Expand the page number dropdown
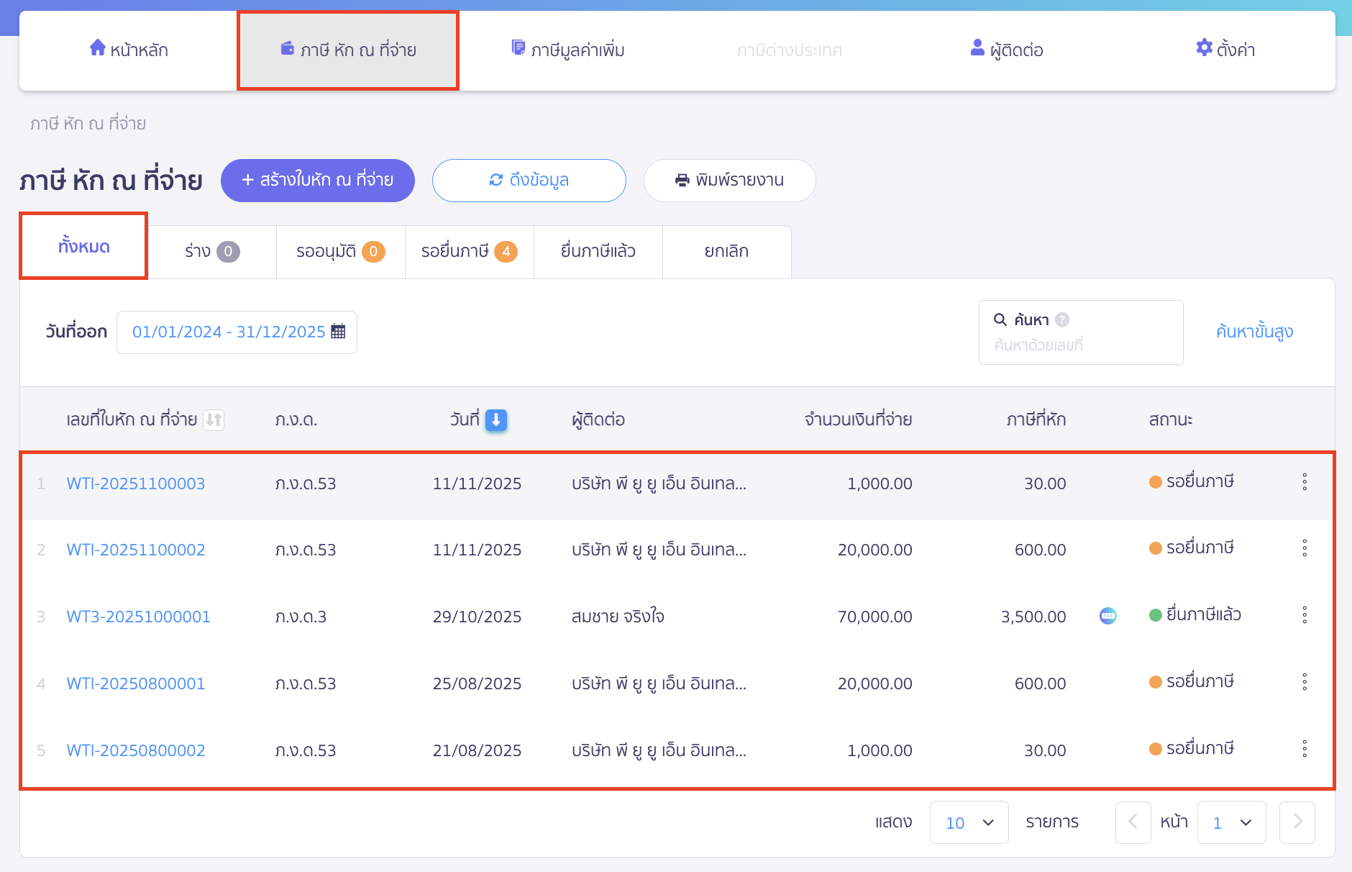Viewport: 1352px width, 872px height. pyautogui.click(x=1231, y=822)
